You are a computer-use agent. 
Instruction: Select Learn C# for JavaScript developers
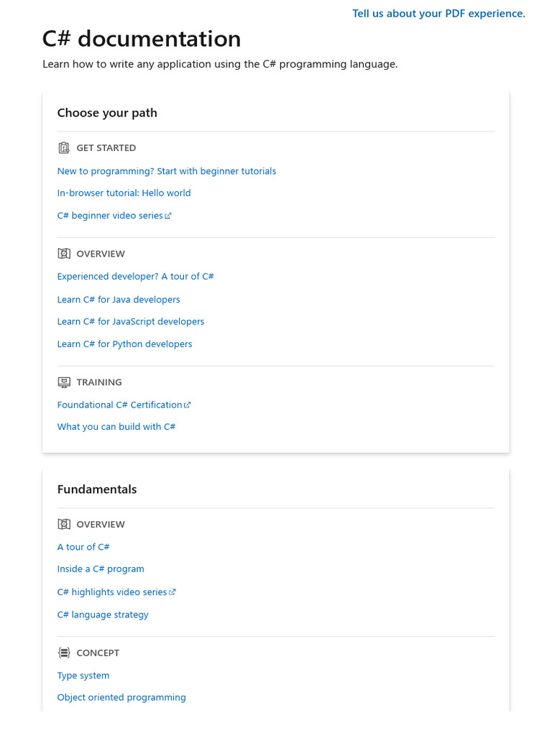(131, 321)
